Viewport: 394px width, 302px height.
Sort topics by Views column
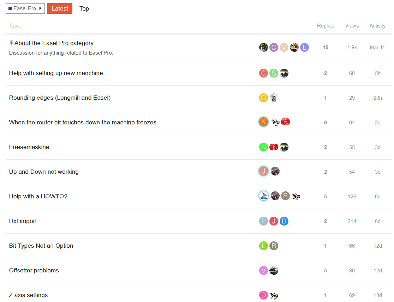point(352,26)
